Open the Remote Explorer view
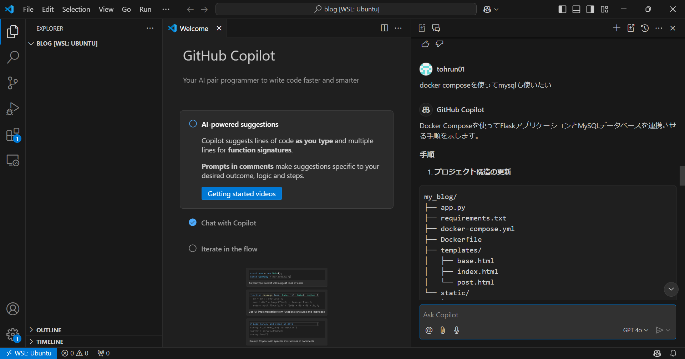685x359 pixels. click(13, 160)
